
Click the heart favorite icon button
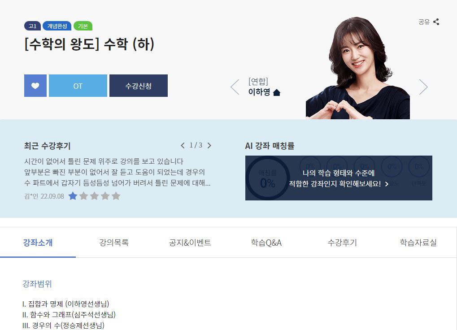[35, 86]
